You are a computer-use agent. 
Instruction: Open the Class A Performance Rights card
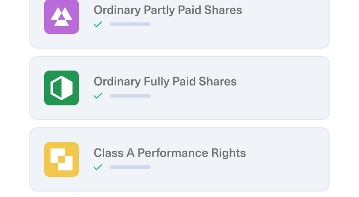pos(179,159)
